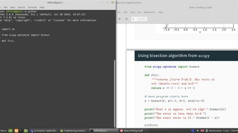Screen dimensions: 238x133
Task: Open the PDF viewer View menu
Action: pos(132,12)
